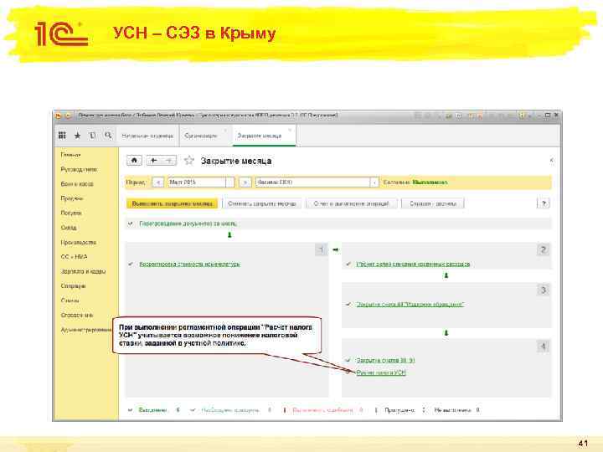The height and width of the screenshot is (452, 603).
Task: Click Выполнено с ошибками legend text
Action: point(322,410)
